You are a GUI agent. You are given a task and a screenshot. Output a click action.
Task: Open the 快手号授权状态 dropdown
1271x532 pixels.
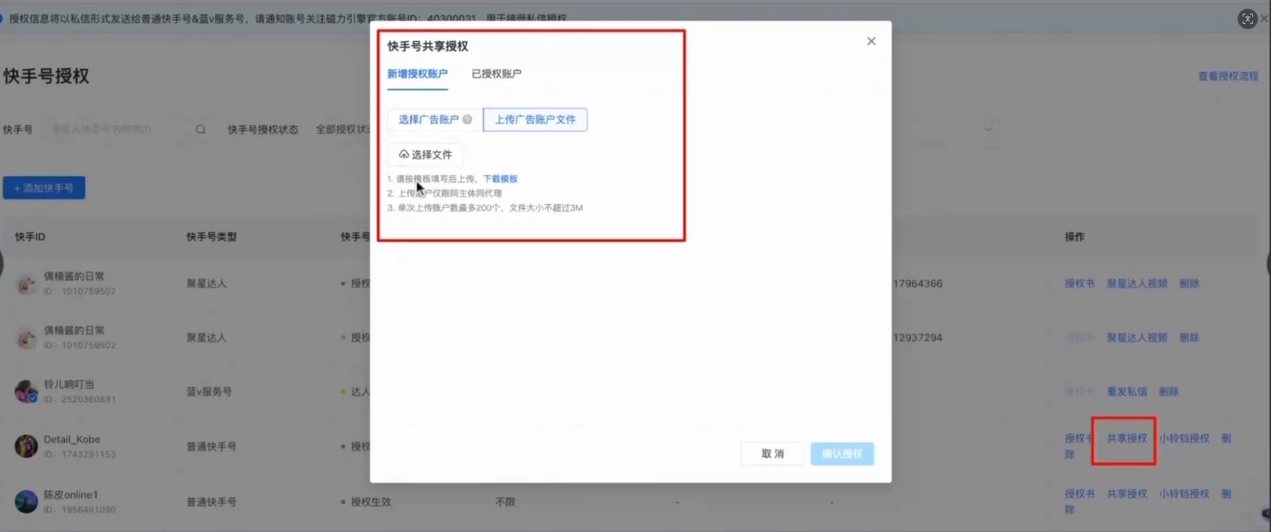pos(343,130)
